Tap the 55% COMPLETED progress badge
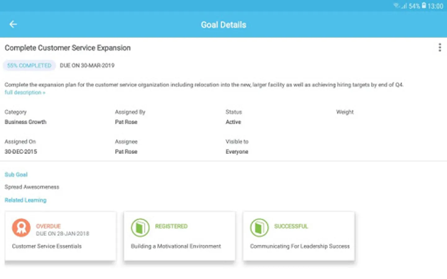 29,65
